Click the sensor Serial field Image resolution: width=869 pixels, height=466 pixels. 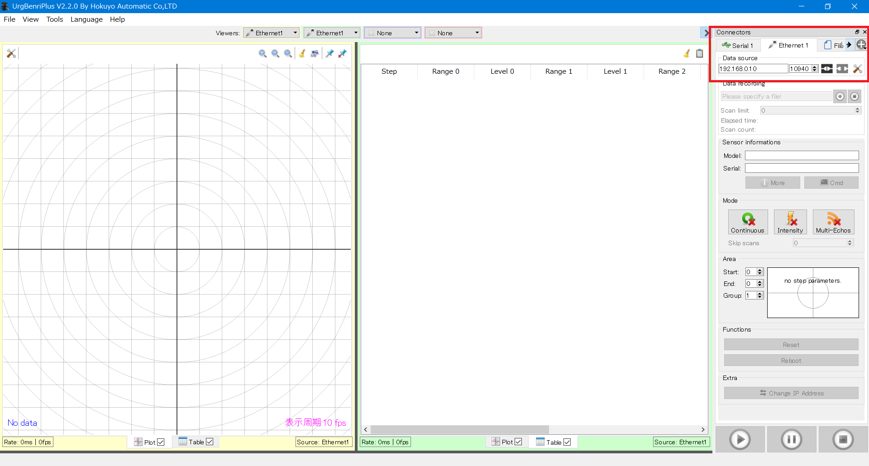(802, 168)
